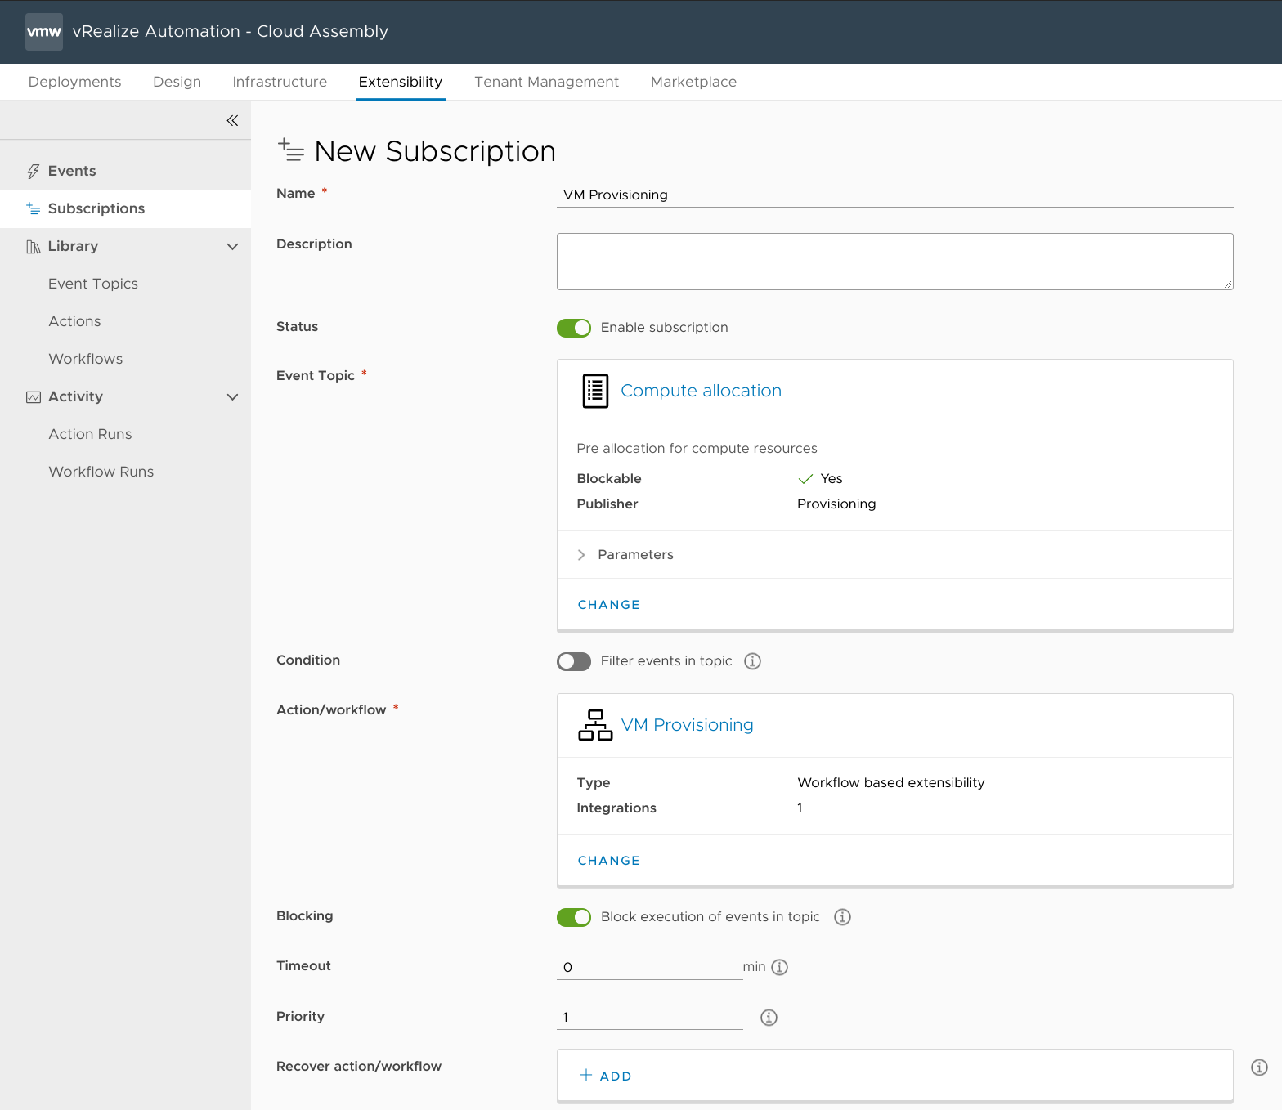Turn on Filter events in topic toggle
Image resolution: width=1282 pixels, height=1110 pixels.
pos(574,661)
